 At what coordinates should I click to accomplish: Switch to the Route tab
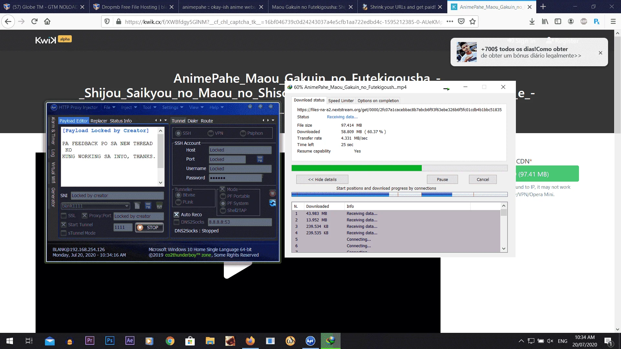pos(207,121)
